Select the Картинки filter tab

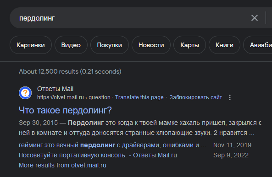pyautogui.click(x=31, y=45)
